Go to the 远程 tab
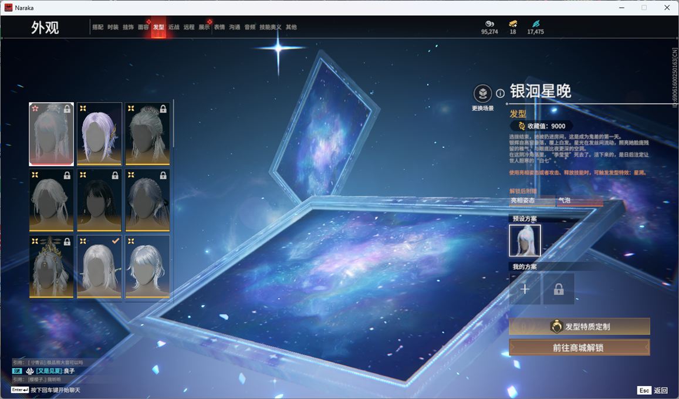This screenshot has width=679, height=399. click(189, 27)
